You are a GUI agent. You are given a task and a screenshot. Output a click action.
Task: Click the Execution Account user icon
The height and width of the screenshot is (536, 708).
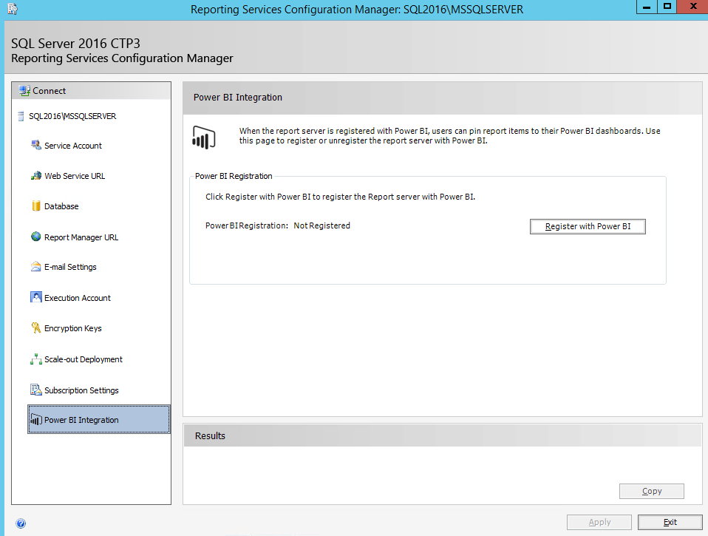35,298
